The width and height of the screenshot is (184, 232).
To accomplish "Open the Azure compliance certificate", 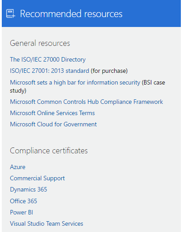I will [x=17, y=167].
